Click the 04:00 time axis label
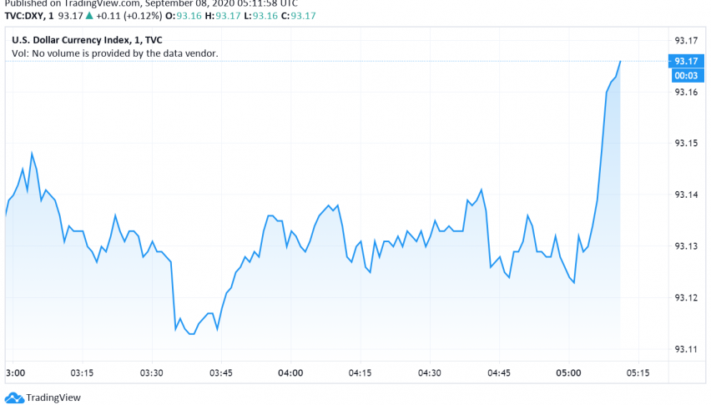Screen dimensions: 711x405 coord(290,372)
